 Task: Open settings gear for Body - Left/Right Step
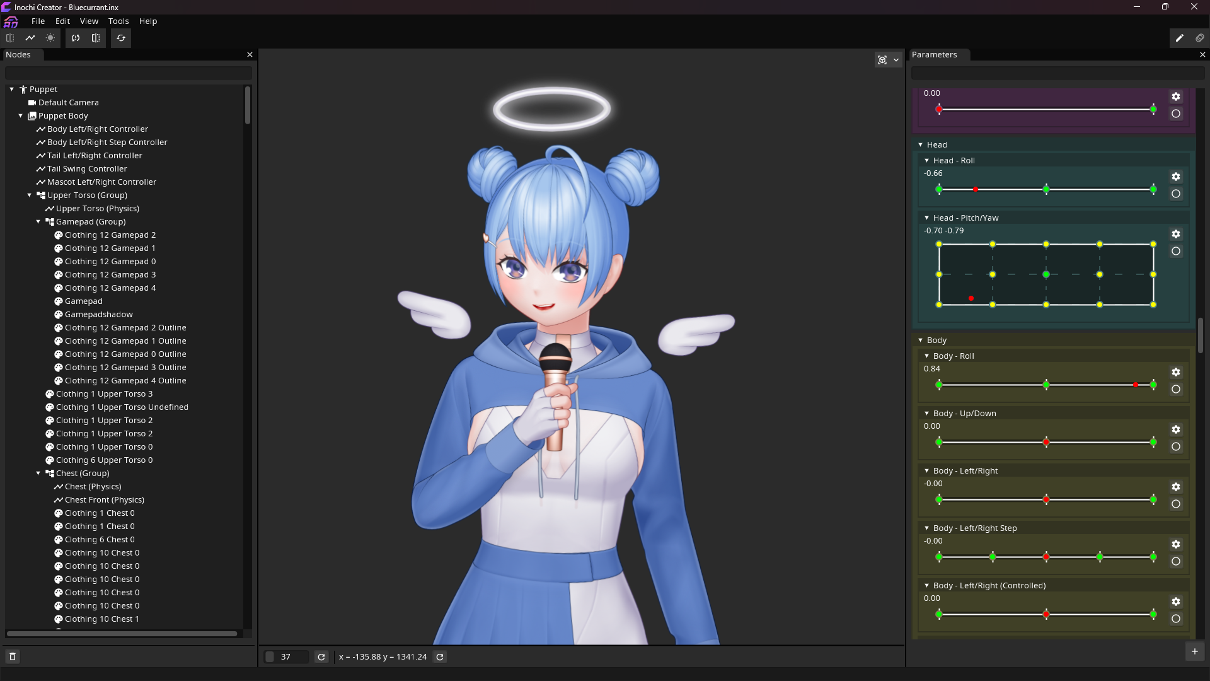tap(1176, 544)
